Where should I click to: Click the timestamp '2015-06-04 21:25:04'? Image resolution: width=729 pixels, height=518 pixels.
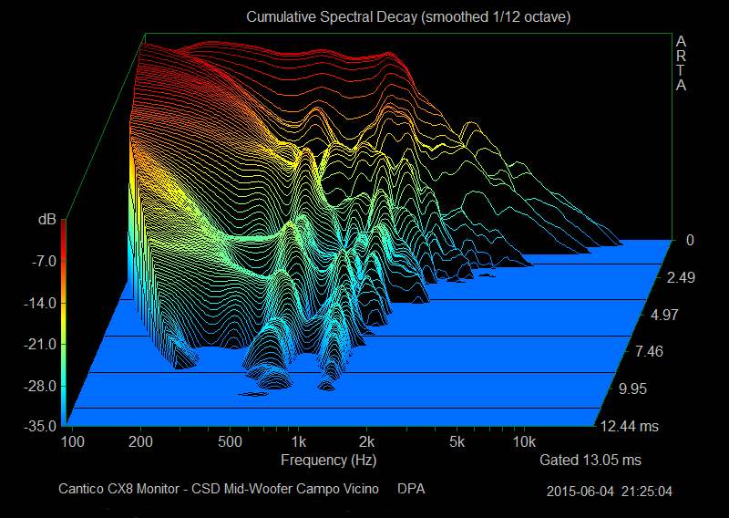coord(609,492)
